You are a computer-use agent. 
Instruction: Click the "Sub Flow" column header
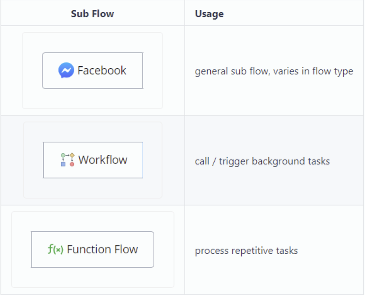point(92,14)
